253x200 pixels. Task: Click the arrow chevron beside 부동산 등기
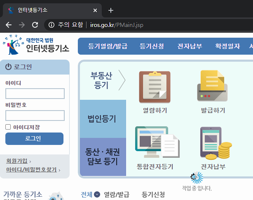pyautogui.click(x=122, y=80)
